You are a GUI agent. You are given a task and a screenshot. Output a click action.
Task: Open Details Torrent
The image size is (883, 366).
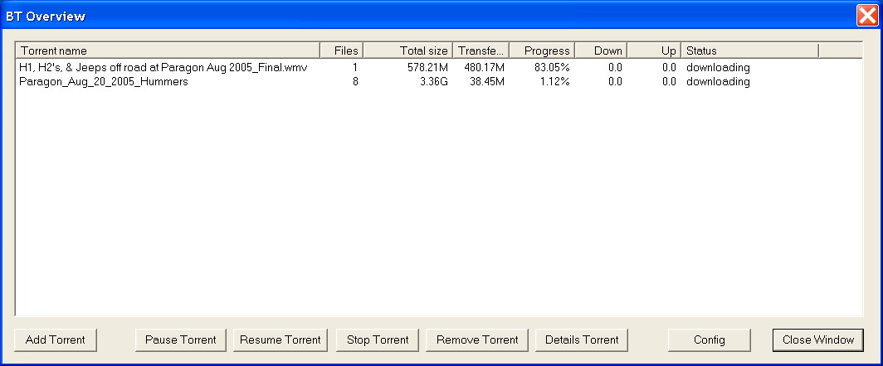click(582, 340)
